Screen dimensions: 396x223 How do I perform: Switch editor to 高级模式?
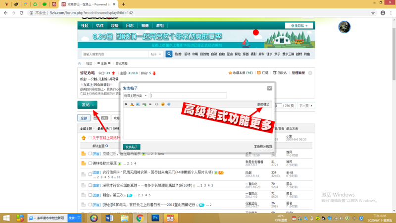(x=263, y=105)
